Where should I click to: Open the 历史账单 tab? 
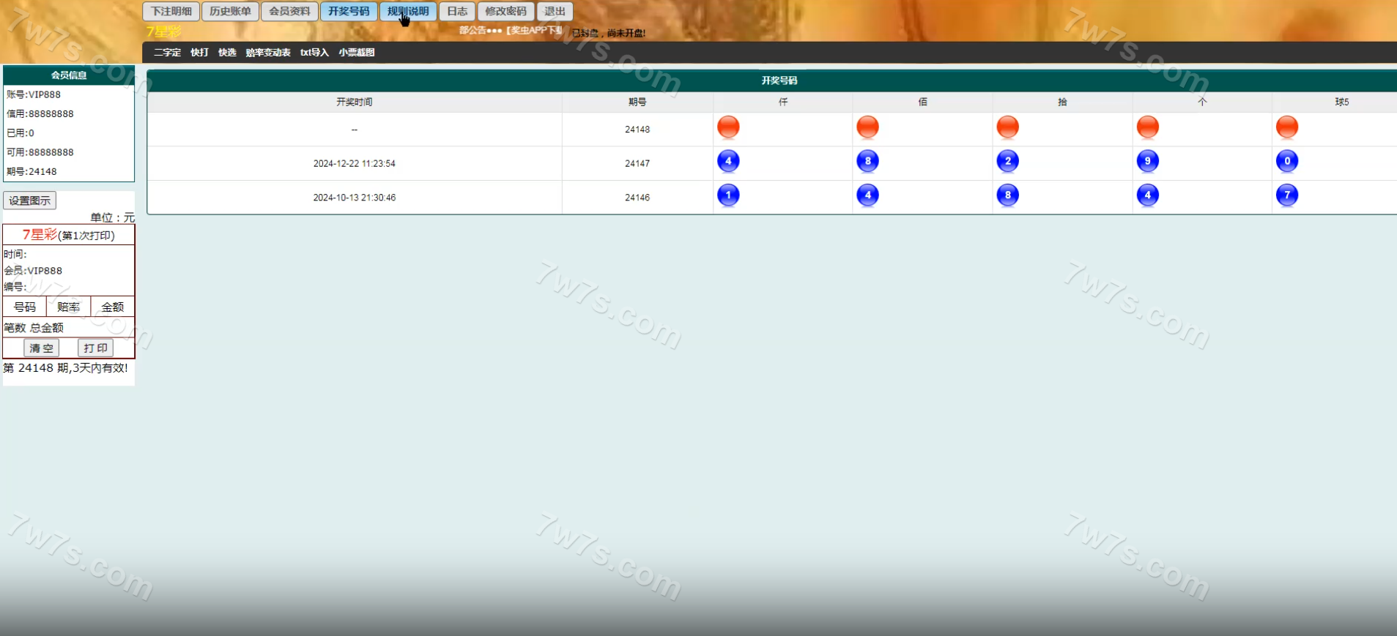[x=230, y=12]
